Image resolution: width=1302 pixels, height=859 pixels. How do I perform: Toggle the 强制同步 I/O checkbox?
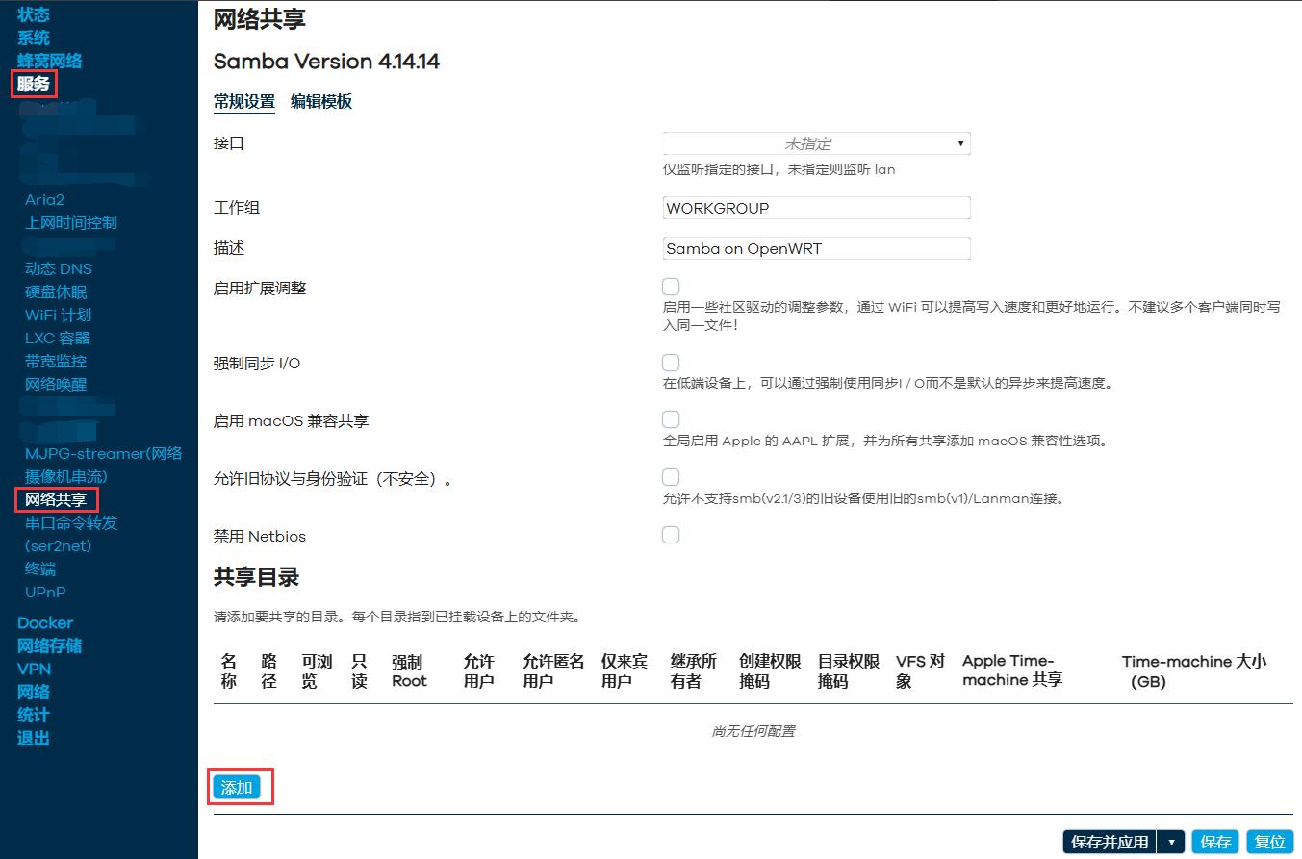coord(671,363)
